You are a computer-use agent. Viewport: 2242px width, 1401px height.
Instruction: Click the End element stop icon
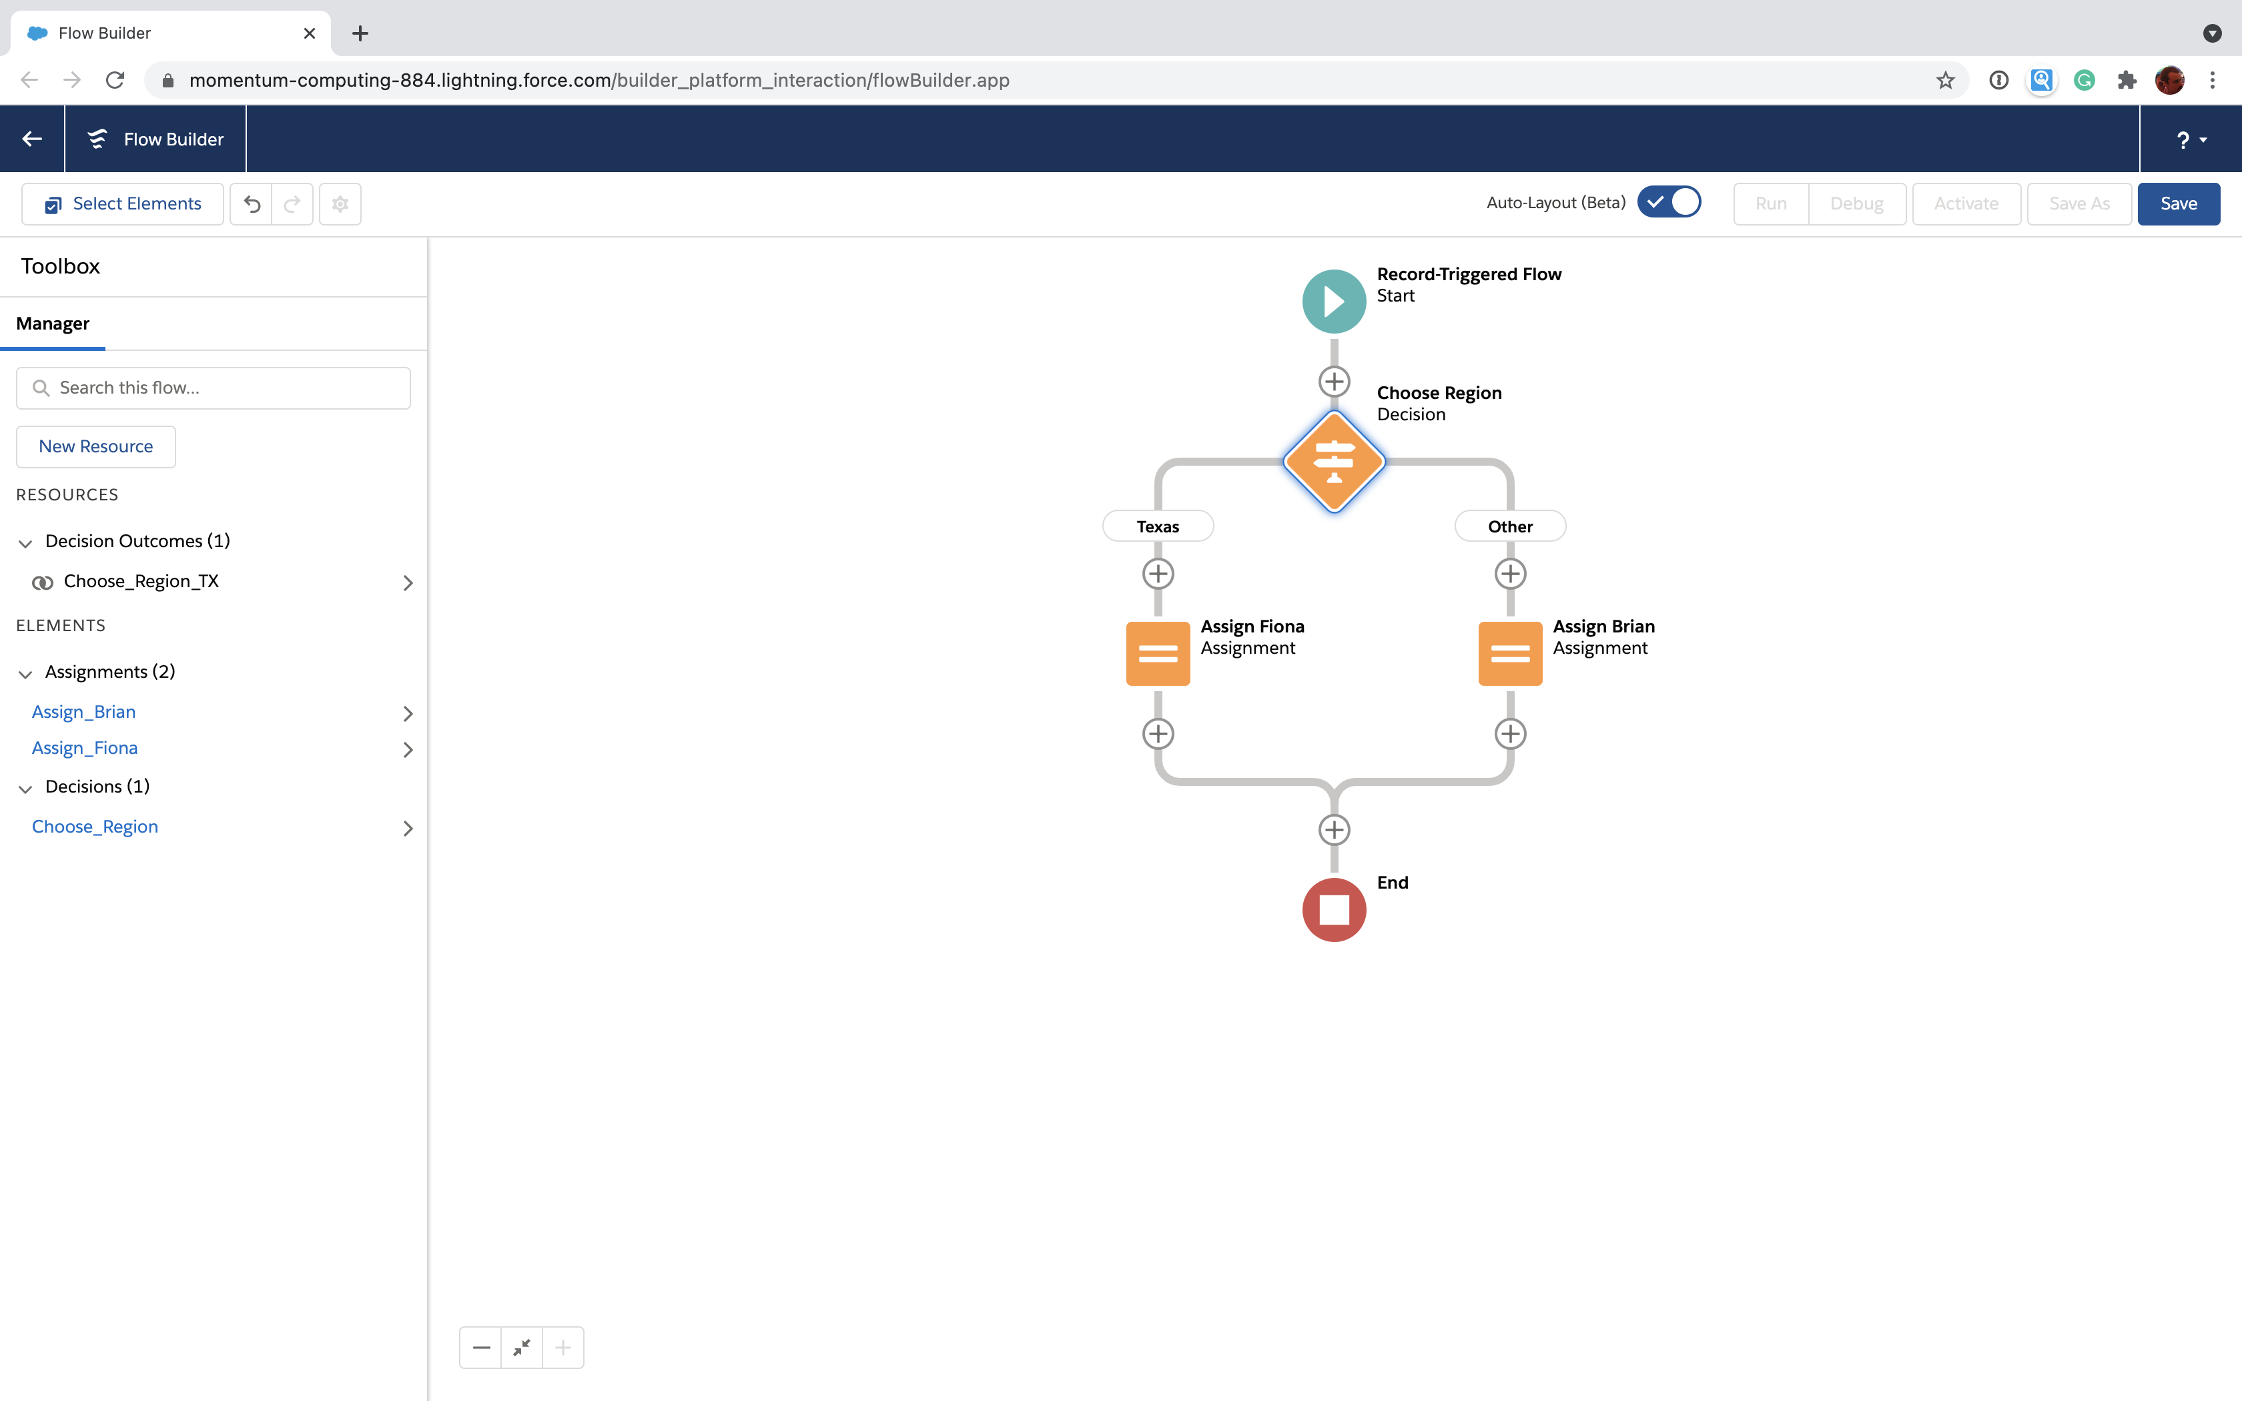(1333, 909)
